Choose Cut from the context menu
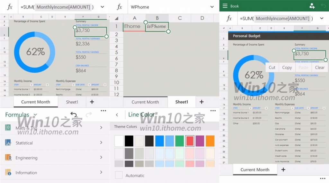 [272, 68]
